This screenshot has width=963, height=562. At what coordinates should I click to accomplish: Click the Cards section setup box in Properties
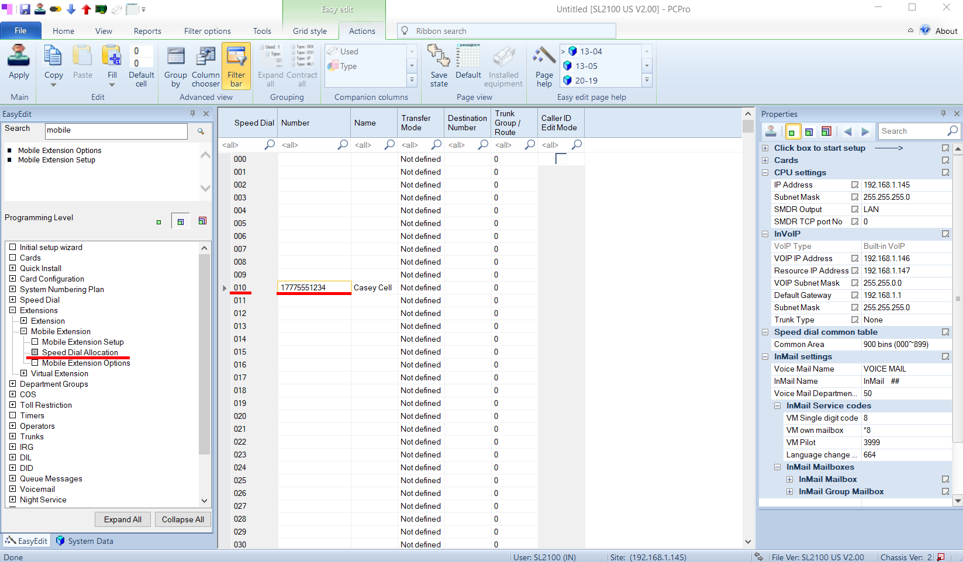coord(945,160)
